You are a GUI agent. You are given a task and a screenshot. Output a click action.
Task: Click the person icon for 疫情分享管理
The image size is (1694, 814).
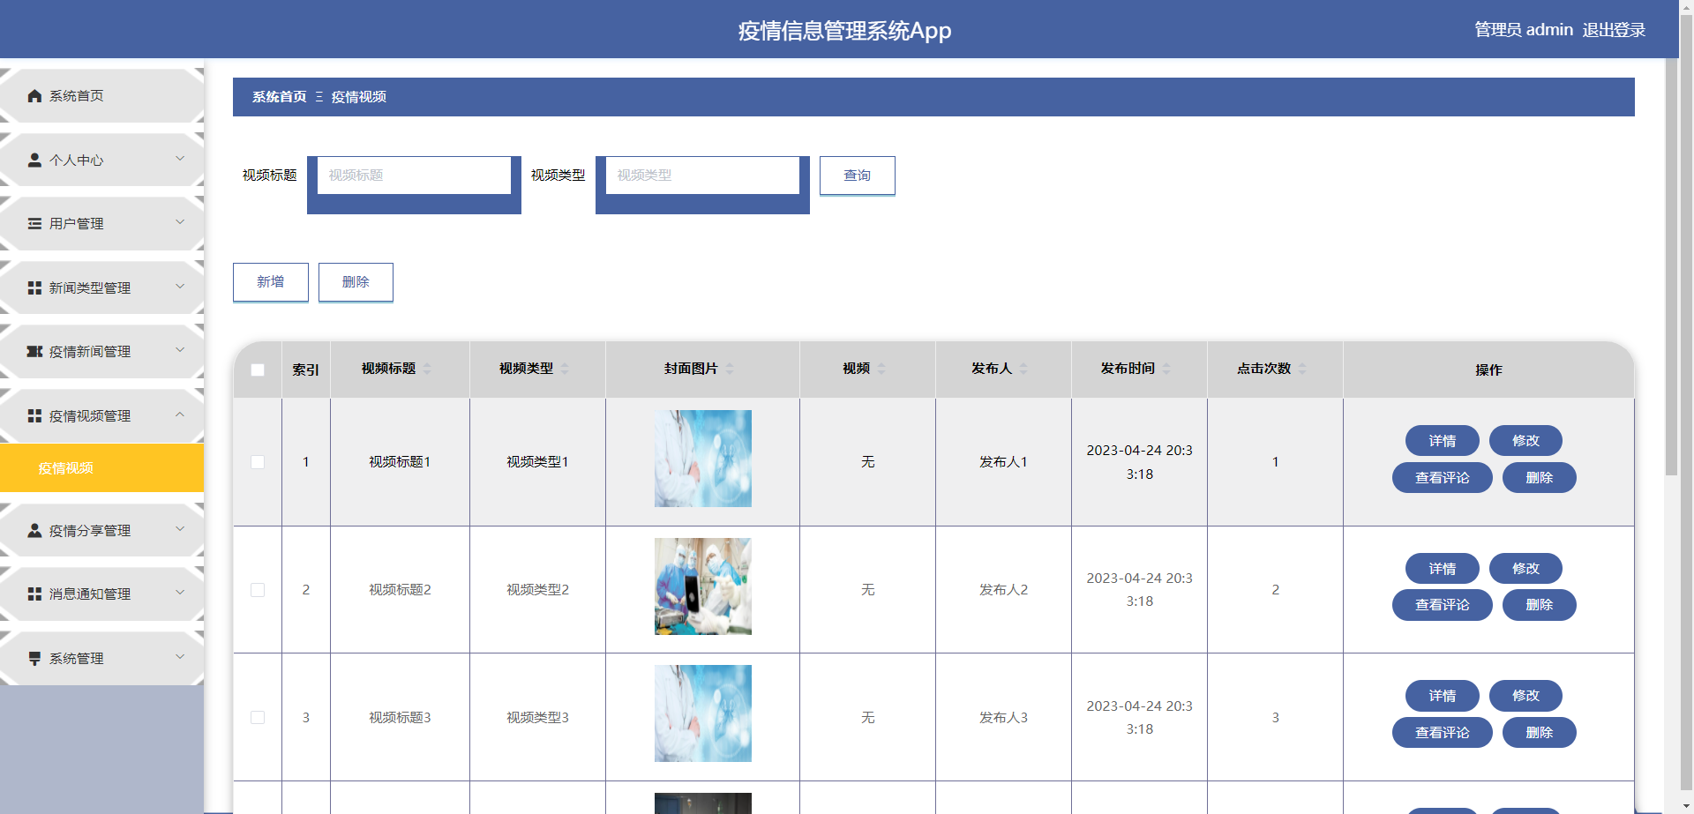coord(35,530)
